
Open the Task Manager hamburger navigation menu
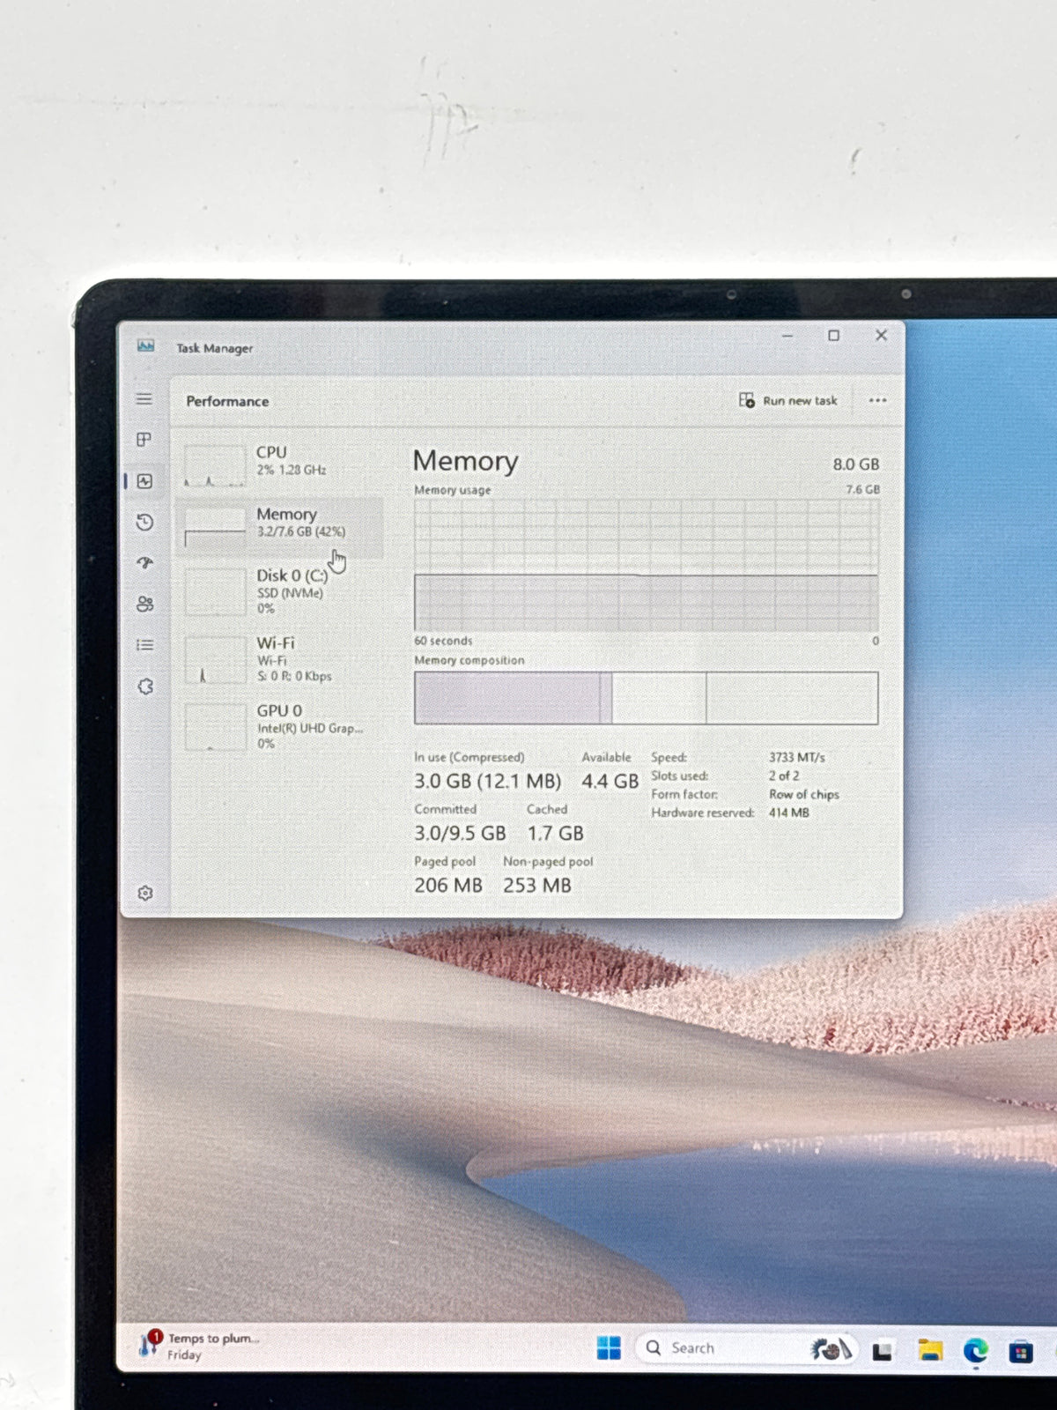144,399
